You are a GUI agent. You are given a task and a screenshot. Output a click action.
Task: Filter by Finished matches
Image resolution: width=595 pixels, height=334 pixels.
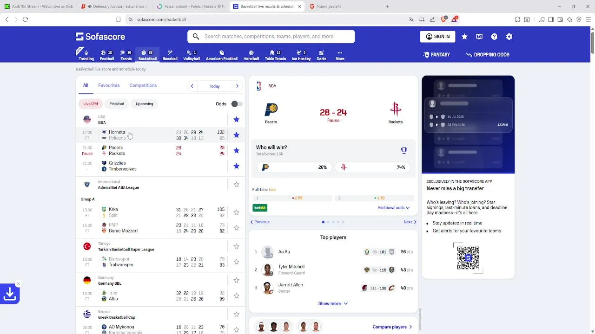(117, 104)
